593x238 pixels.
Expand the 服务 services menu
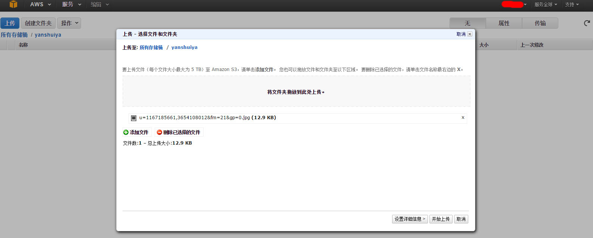coord(71,4)
